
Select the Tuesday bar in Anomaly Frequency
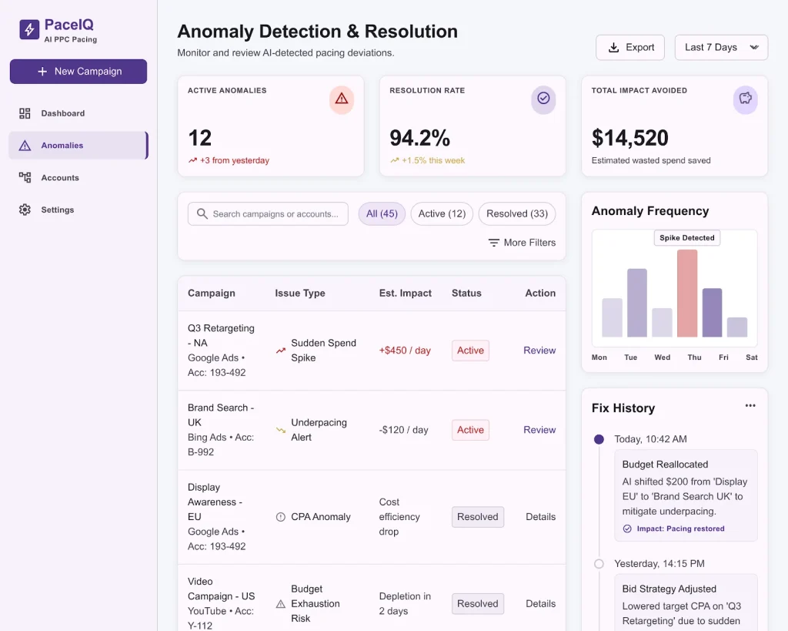coord(637,303)
